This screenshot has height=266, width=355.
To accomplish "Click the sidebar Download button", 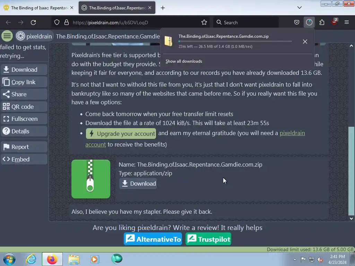I will point(24,70).
